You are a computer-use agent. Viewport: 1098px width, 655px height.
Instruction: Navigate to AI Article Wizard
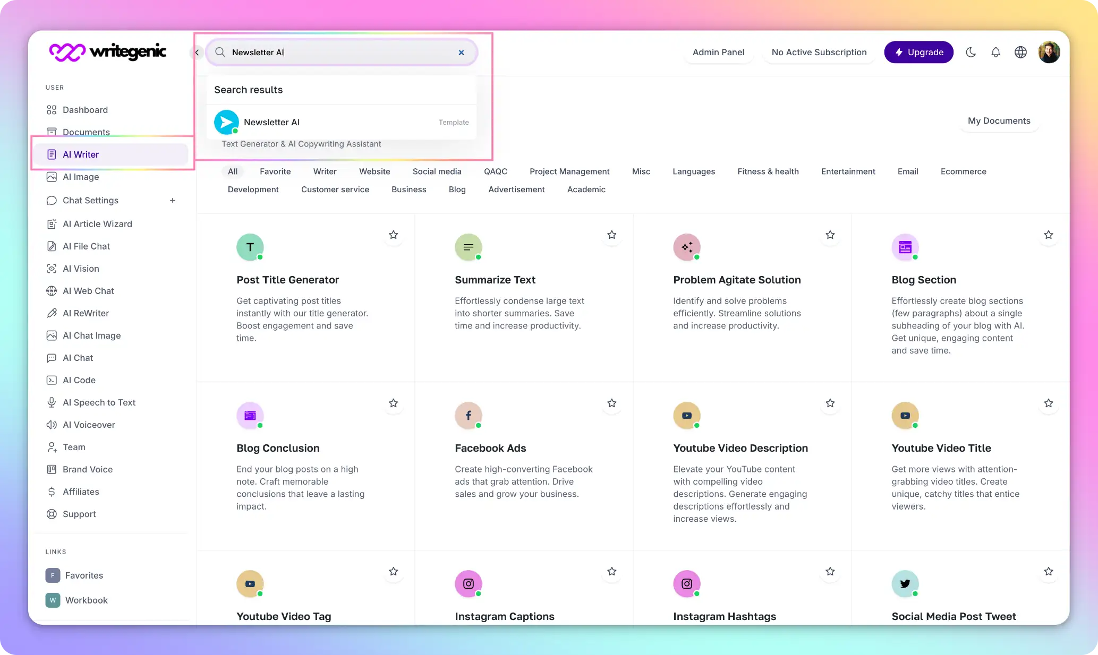(97, 224)
